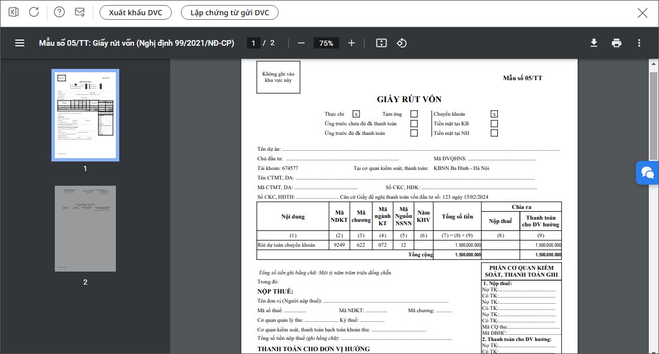Click the Xuất khẩu DVC button

click(136, 12)
